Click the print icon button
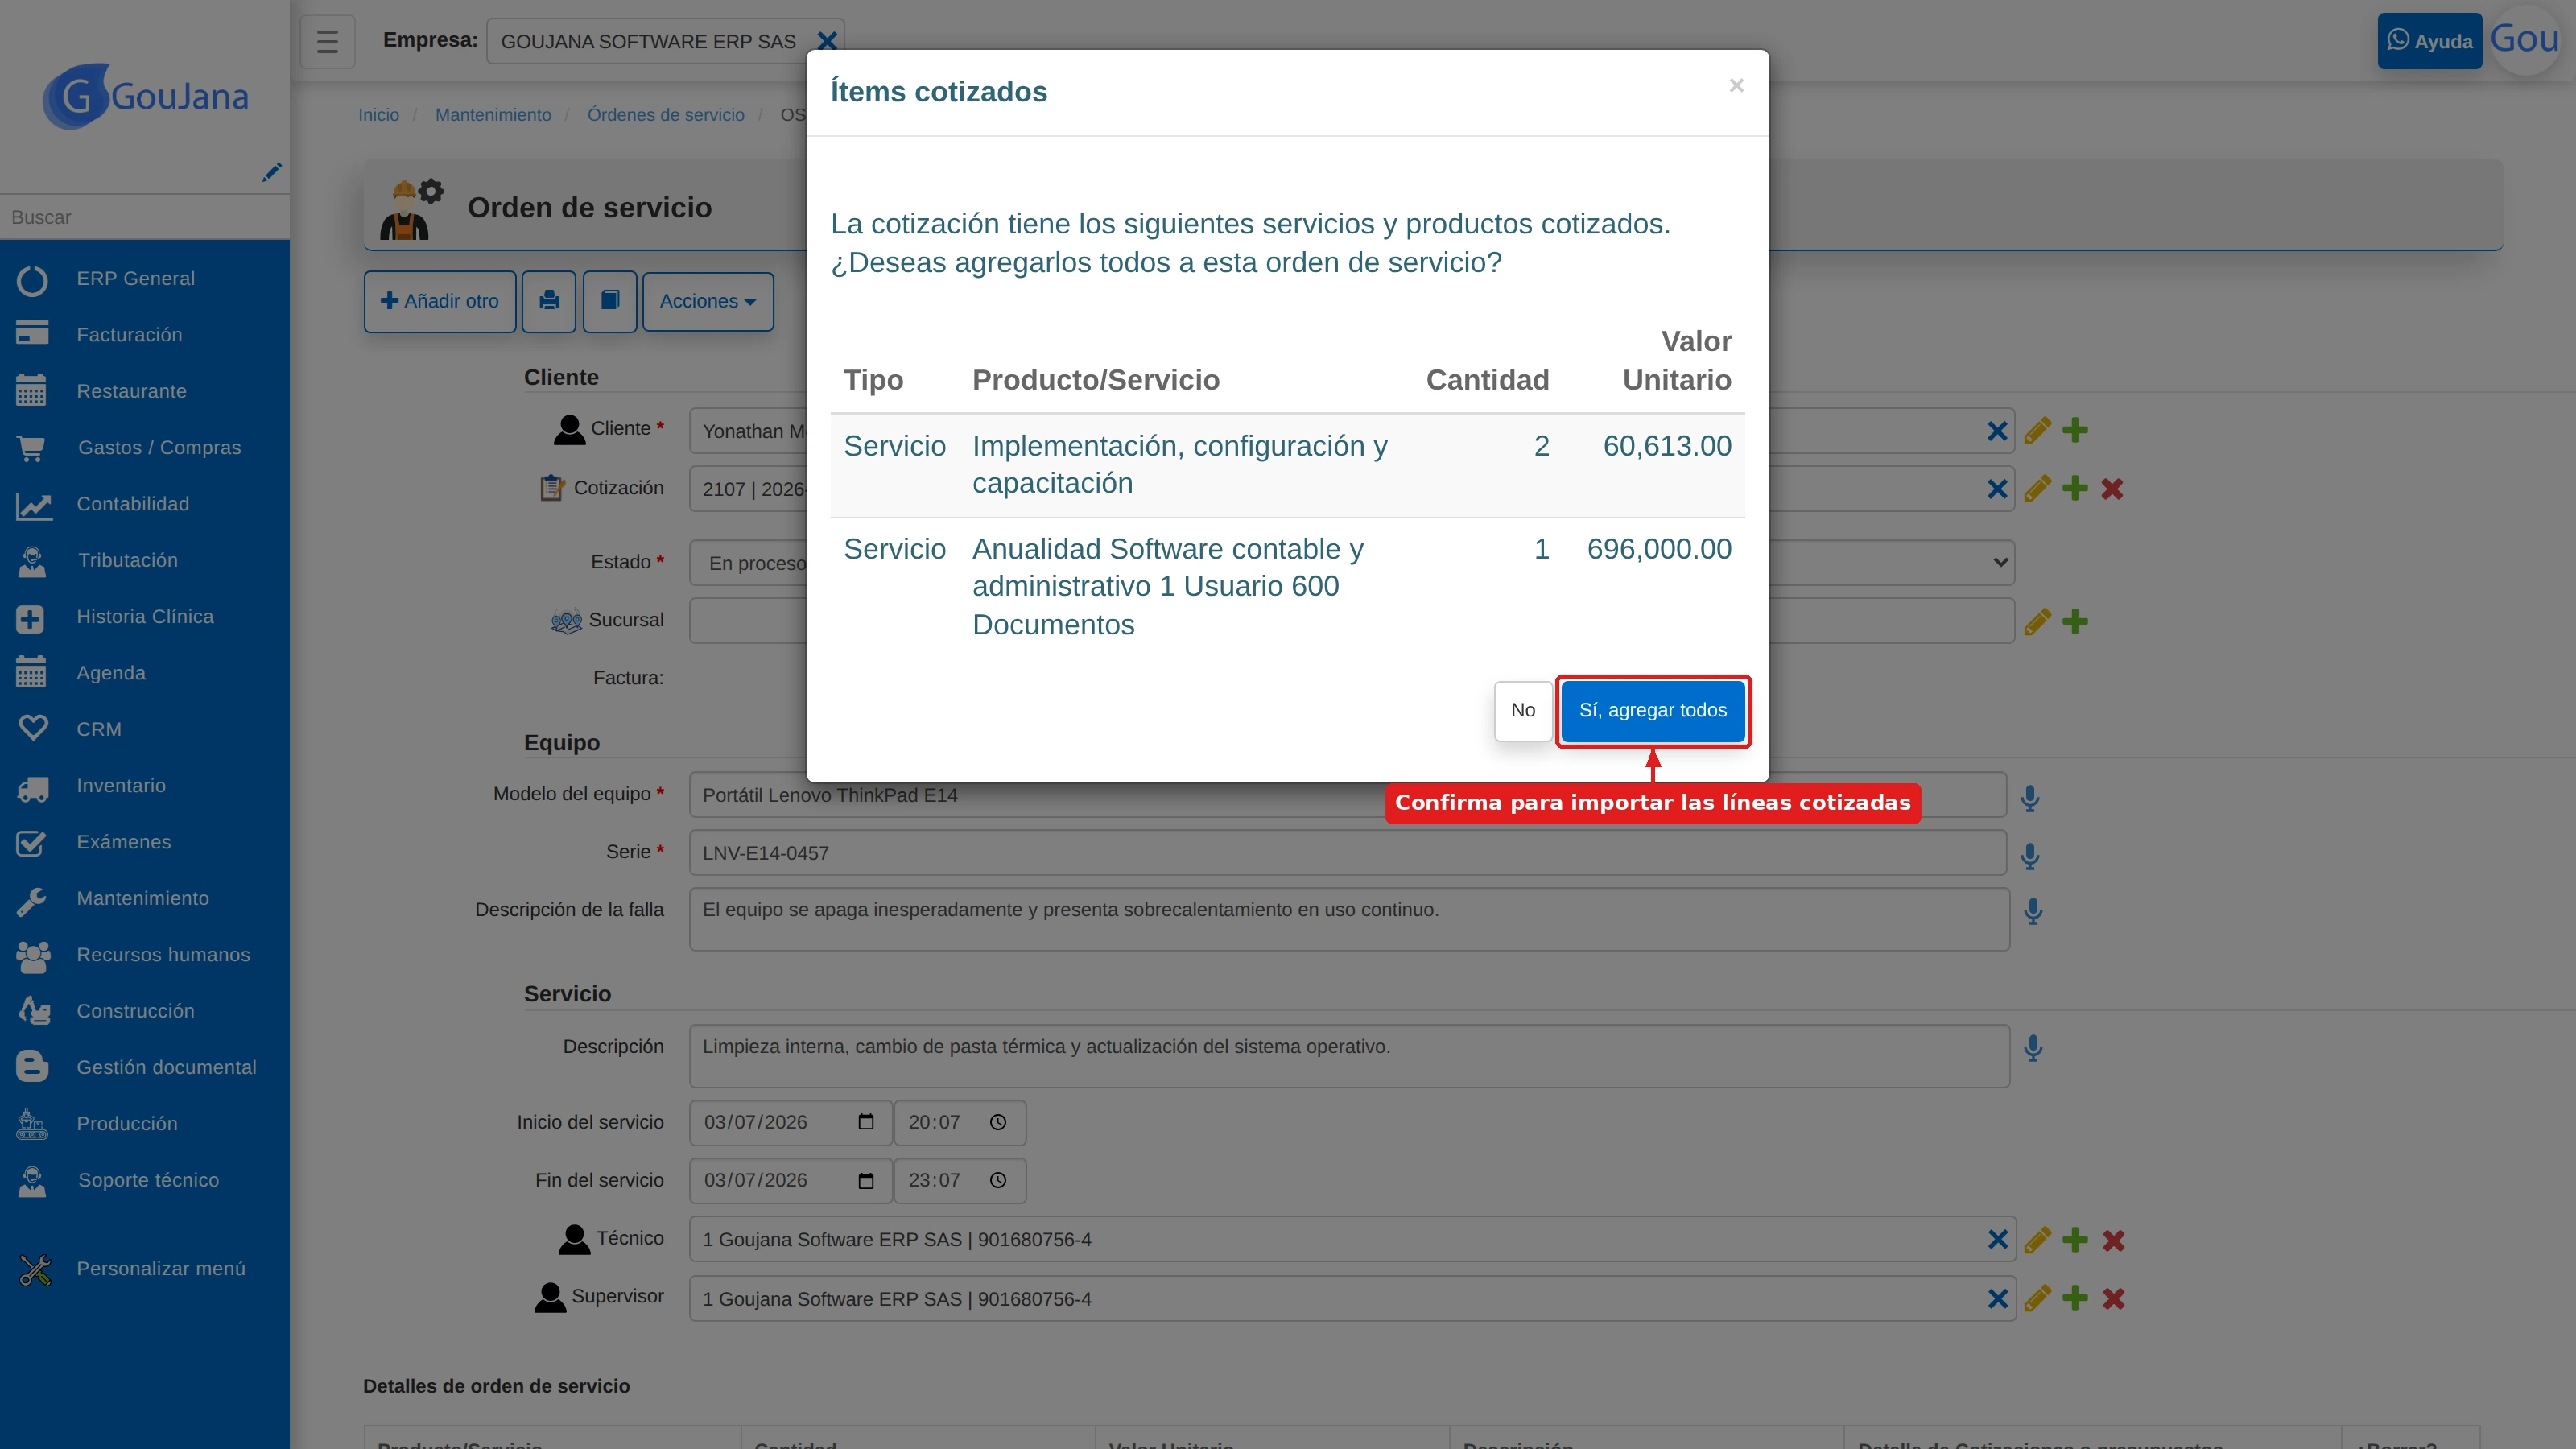Screen dimensions: 2576x1449 pos(549,301)
